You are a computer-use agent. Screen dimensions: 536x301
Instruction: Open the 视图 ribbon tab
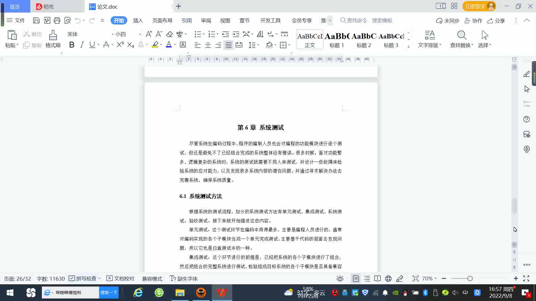pos(225,20)
